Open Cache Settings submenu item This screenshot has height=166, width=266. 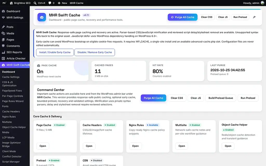[x=11, y=77]
